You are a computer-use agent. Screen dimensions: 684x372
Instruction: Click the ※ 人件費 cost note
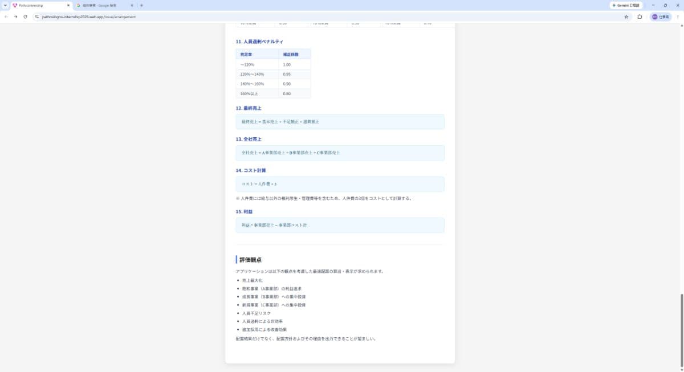[x=324, y=198]
